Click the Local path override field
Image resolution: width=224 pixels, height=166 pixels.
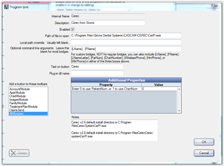[x=126, y=42]
